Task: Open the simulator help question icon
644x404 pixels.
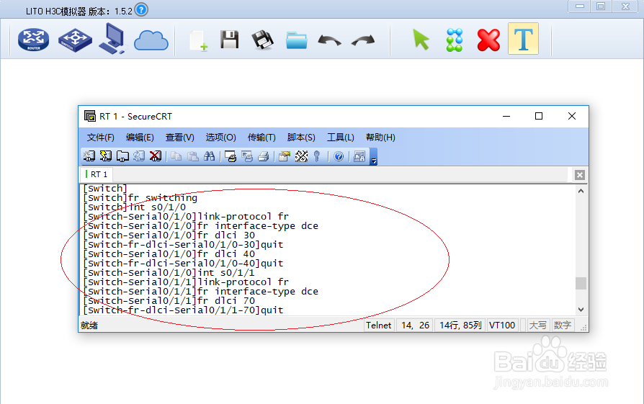Action: click(141, 9)
